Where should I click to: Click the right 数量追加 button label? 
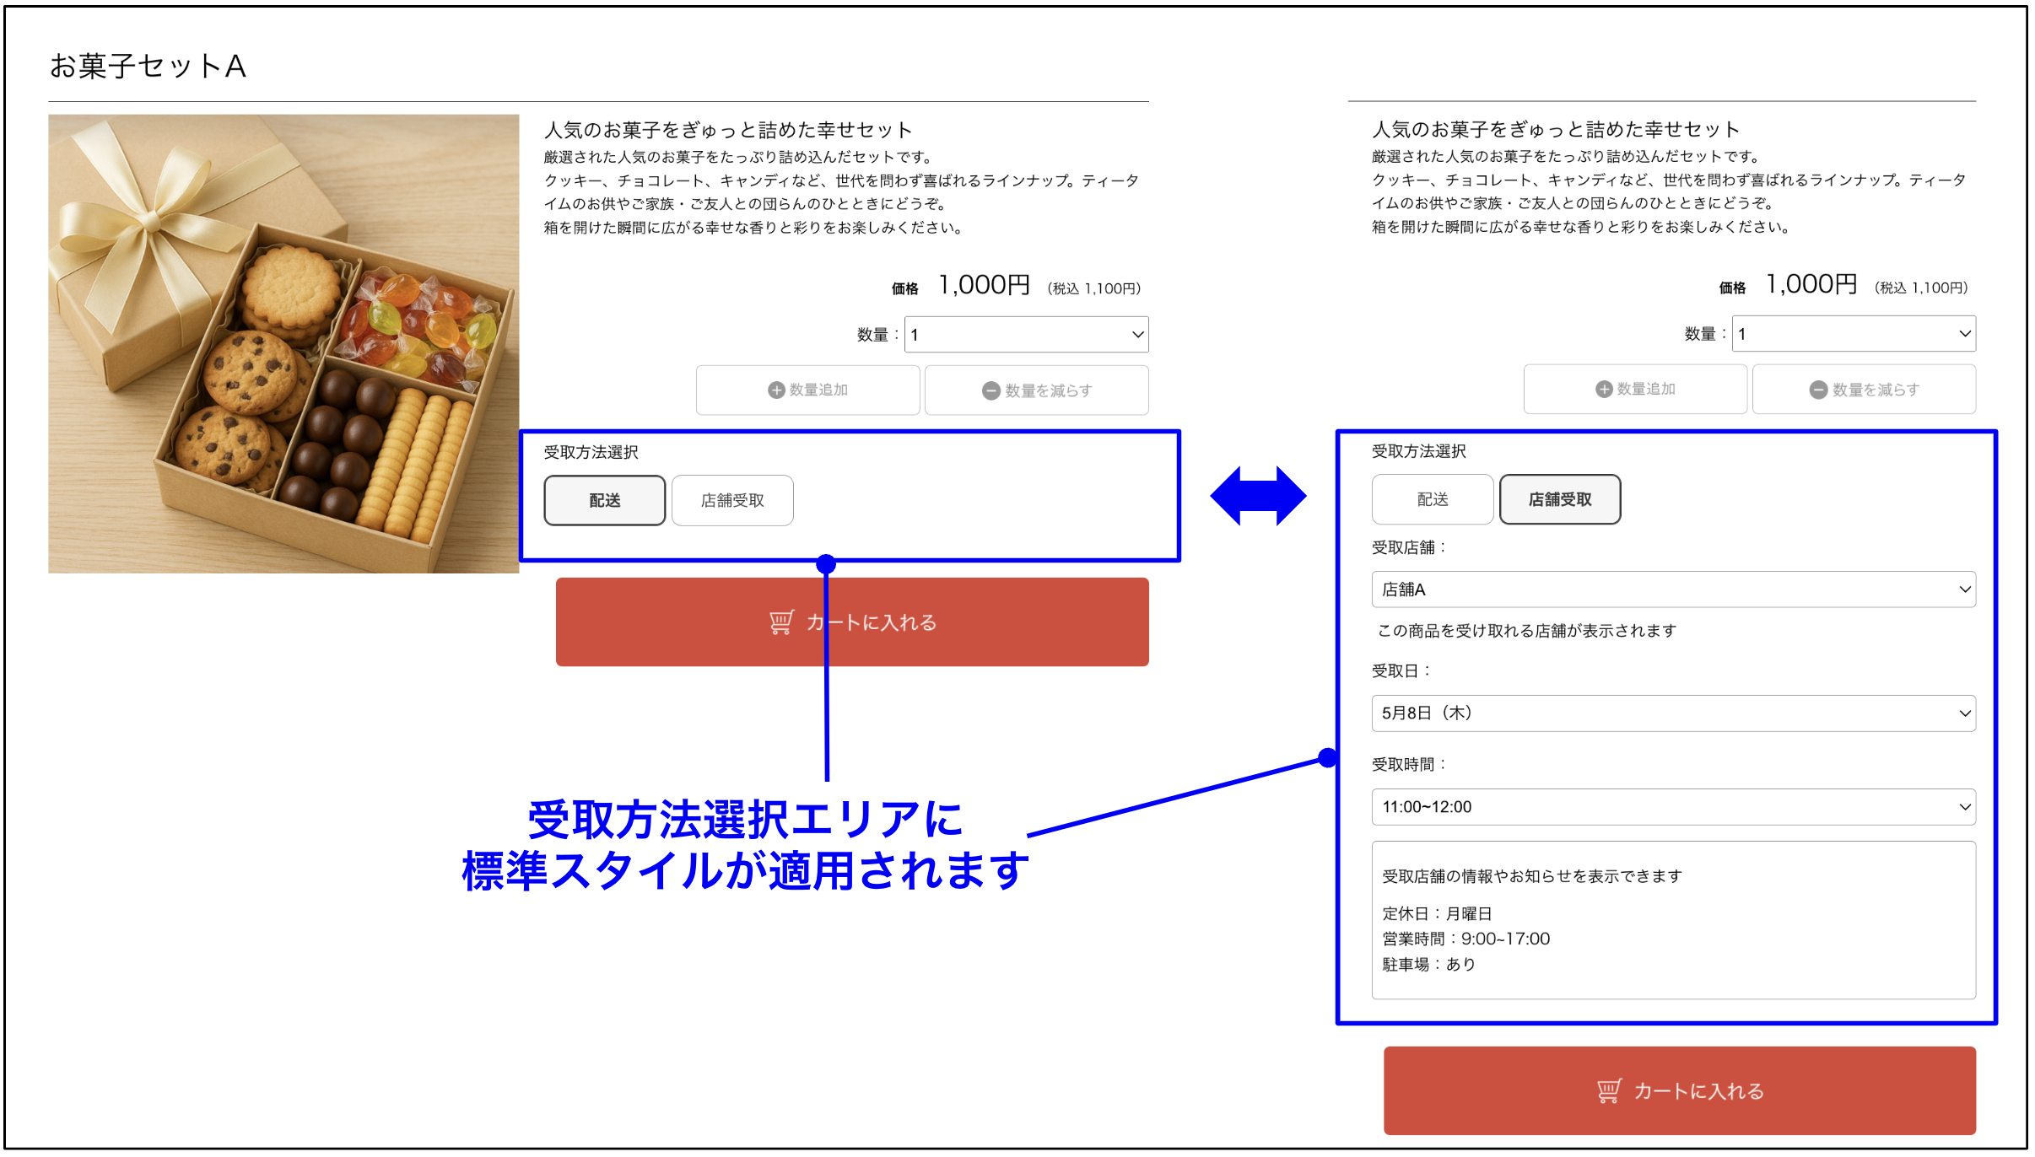pos(1646,389)
